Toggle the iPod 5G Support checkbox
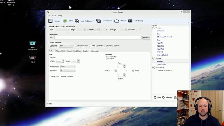 [106, 45]
